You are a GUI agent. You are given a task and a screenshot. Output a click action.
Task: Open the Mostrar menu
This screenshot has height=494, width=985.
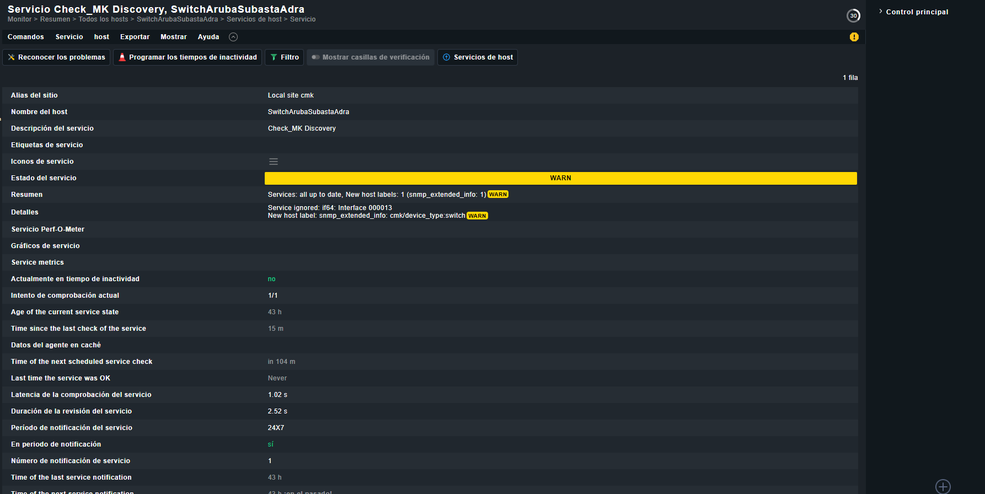pos(173,37)
